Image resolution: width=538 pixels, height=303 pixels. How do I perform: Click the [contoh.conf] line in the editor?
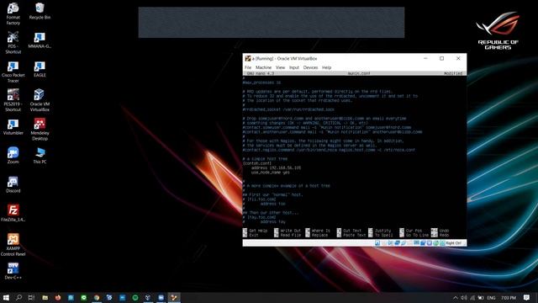[x=257, y=163]
